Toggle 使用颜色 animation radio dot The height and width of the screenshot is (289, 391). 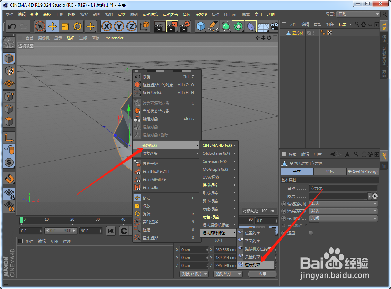point(284,218)
